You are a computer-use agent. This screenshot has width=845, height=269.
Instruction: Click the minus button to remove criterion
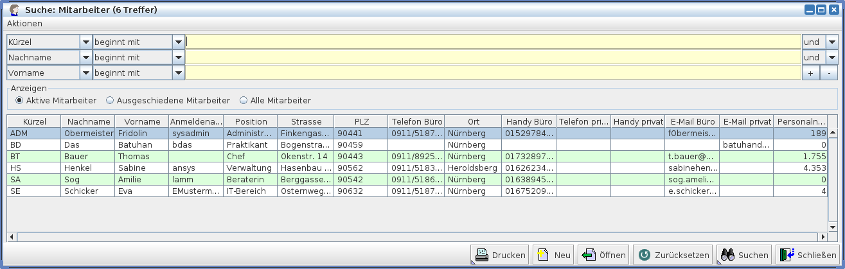(829, 73)
